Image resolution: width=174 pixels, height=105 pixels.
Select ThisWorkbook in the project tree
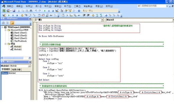click(20, 41)
